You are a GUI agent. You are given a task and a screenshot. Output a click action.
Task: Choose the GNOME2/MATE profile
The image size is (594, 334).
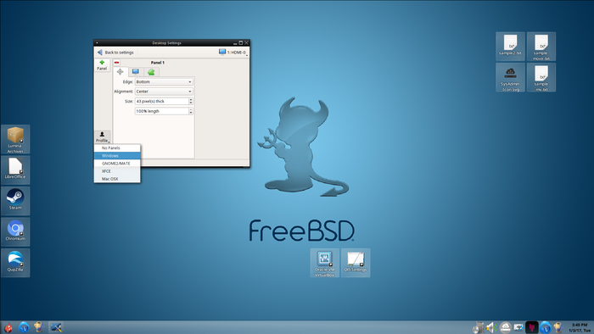tap(117, 164)
